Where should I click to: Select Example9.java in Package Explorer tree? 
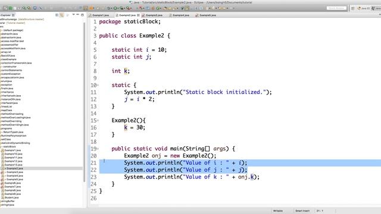12,194
